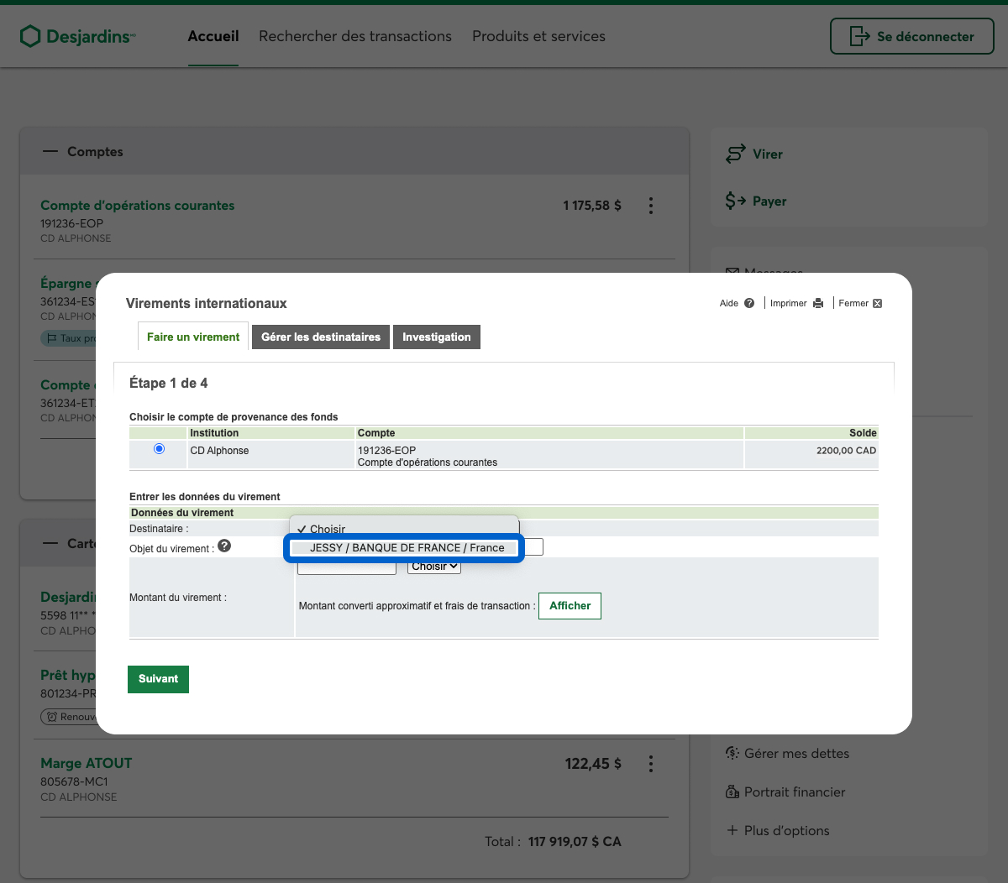Switch to Gérer les destinataires tab
Viewport: 1008px width, 883px height.
coord(320,337)
